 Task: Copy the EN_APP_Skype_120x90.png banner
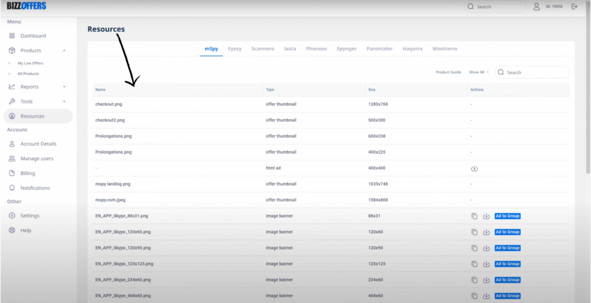(x=474, y=248)
